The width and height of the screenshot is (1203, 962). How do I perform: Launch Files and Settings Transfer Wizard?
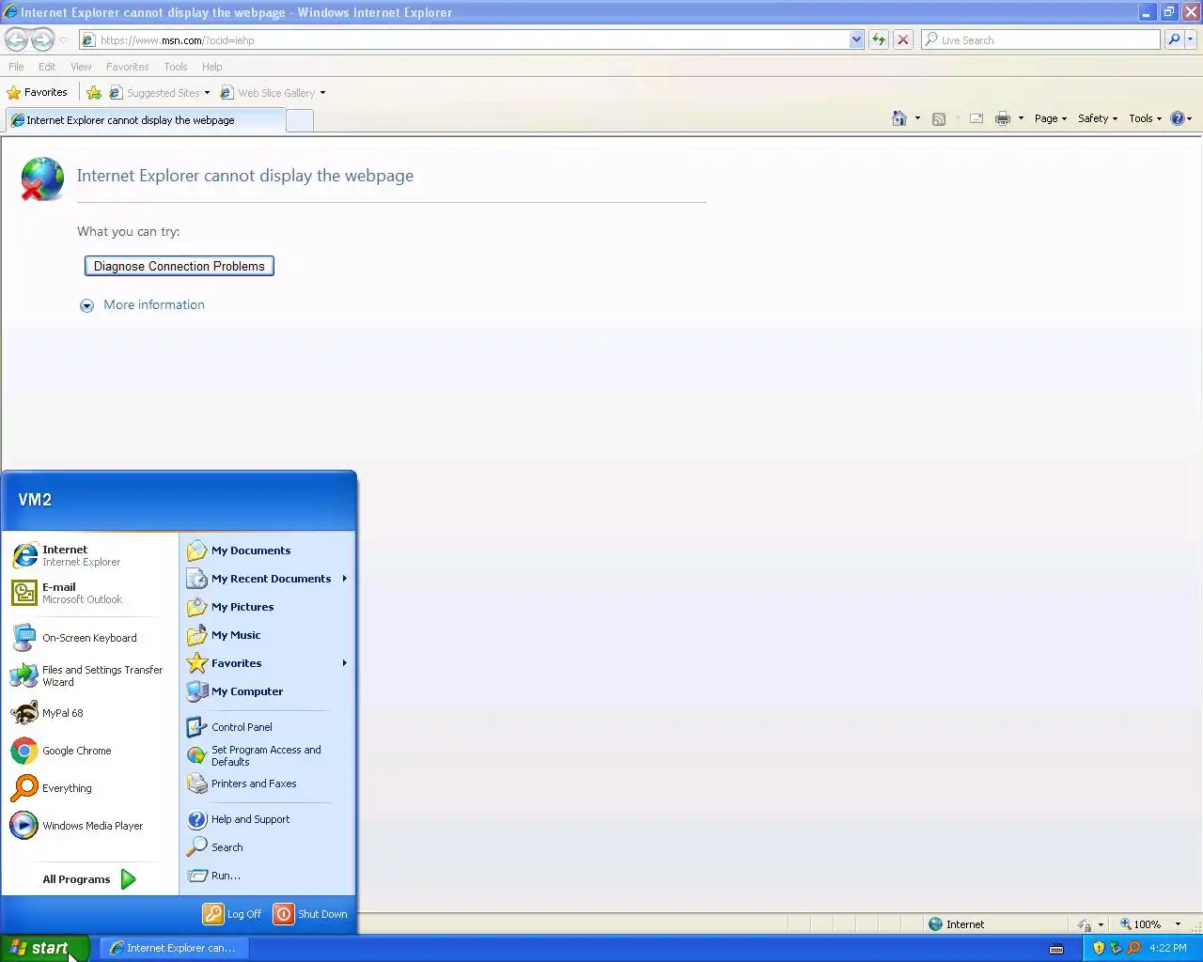90,675
